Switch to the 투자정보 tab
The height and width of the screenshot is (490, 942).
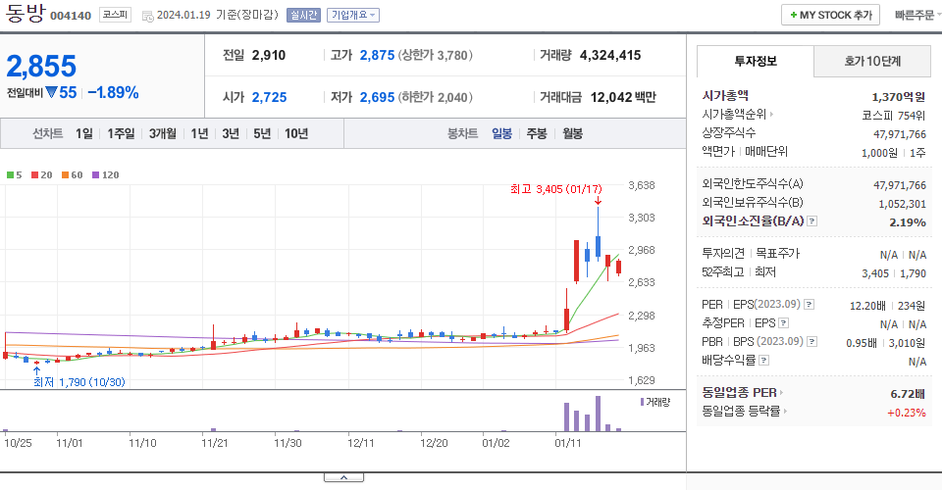tap(756, 61)
